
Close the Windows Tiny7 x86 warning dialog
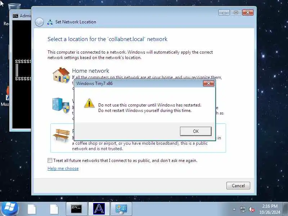tap(208, 84)
